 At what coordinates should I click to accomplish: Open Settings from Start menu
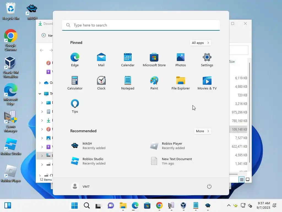(207, 60)
